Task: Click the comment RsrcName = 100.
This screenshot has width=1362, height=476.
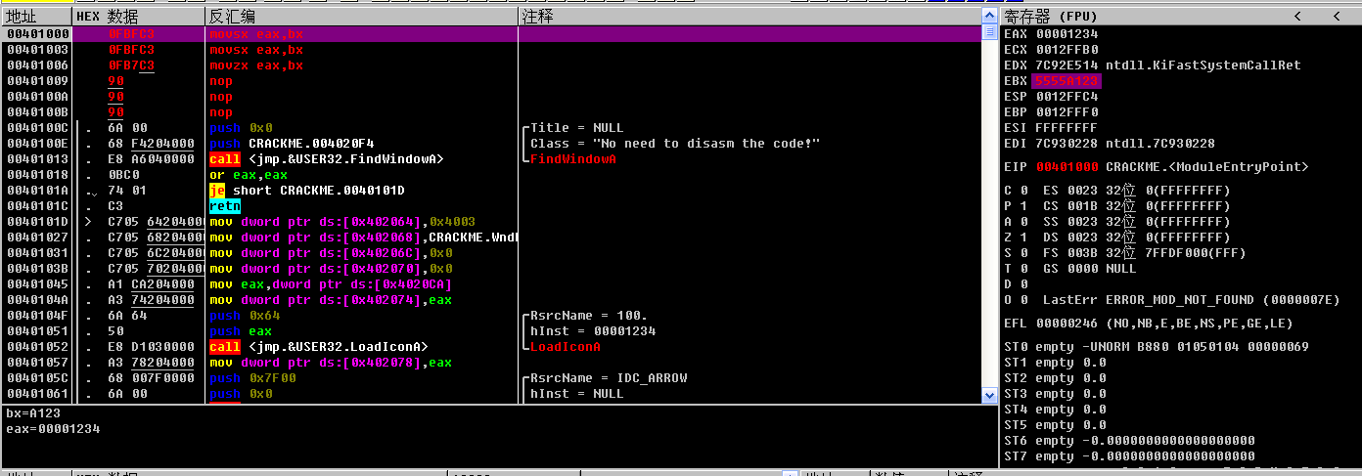Action: (588, 316)
